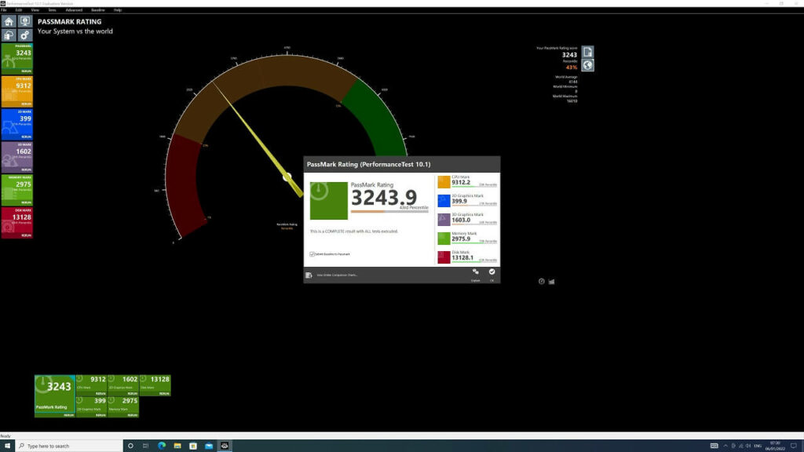Click the chart icon beside the clock icon

pos(552,282)
